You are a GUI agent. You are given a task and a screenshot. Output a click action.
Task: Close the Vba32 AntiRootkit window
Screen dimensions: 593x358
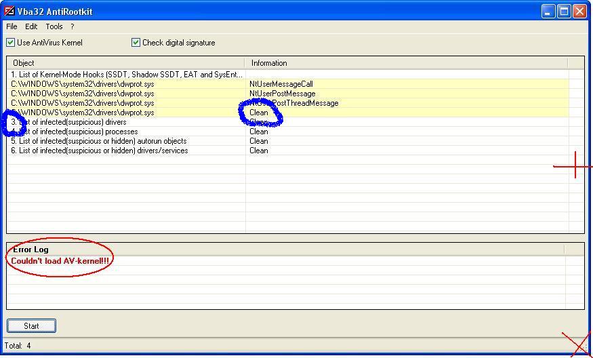579,11
